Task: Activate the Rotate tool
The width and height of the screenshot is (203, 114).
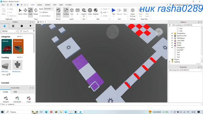Action: pos(36,11)
